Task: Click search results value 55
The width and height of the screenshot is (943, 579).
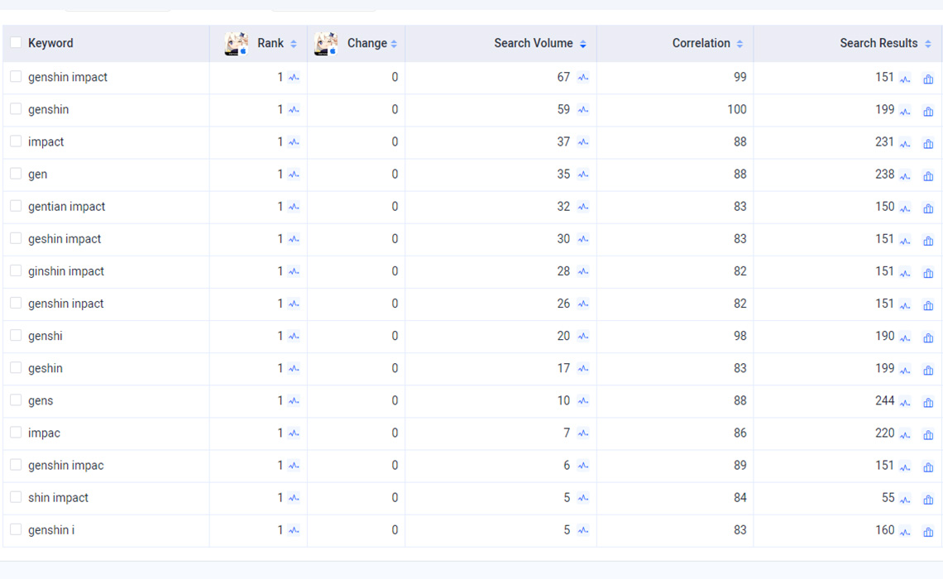Action: point(888,498)
